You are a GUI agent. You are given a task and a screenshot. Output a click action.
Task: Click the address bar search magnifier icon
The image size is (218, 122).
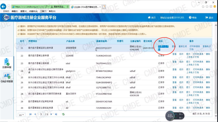point(46,7)
